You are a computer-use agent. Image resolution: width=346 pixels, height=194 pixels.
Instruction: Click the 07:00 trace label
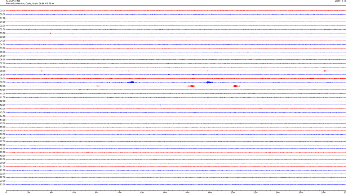pyautogui.click(x=3, y=63)
